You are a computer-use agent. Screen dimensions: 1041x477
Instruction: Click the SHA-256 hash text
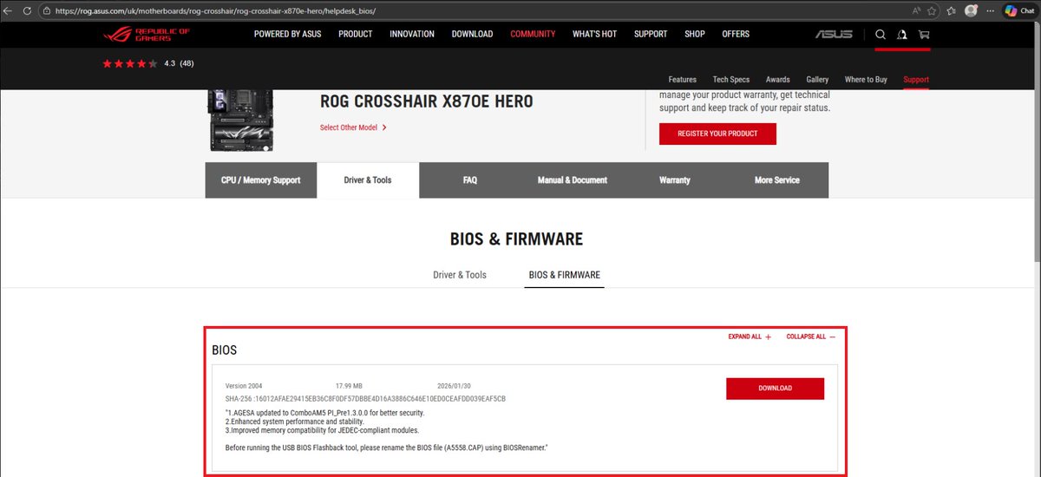pyautogui.click(x=365, y=399)
